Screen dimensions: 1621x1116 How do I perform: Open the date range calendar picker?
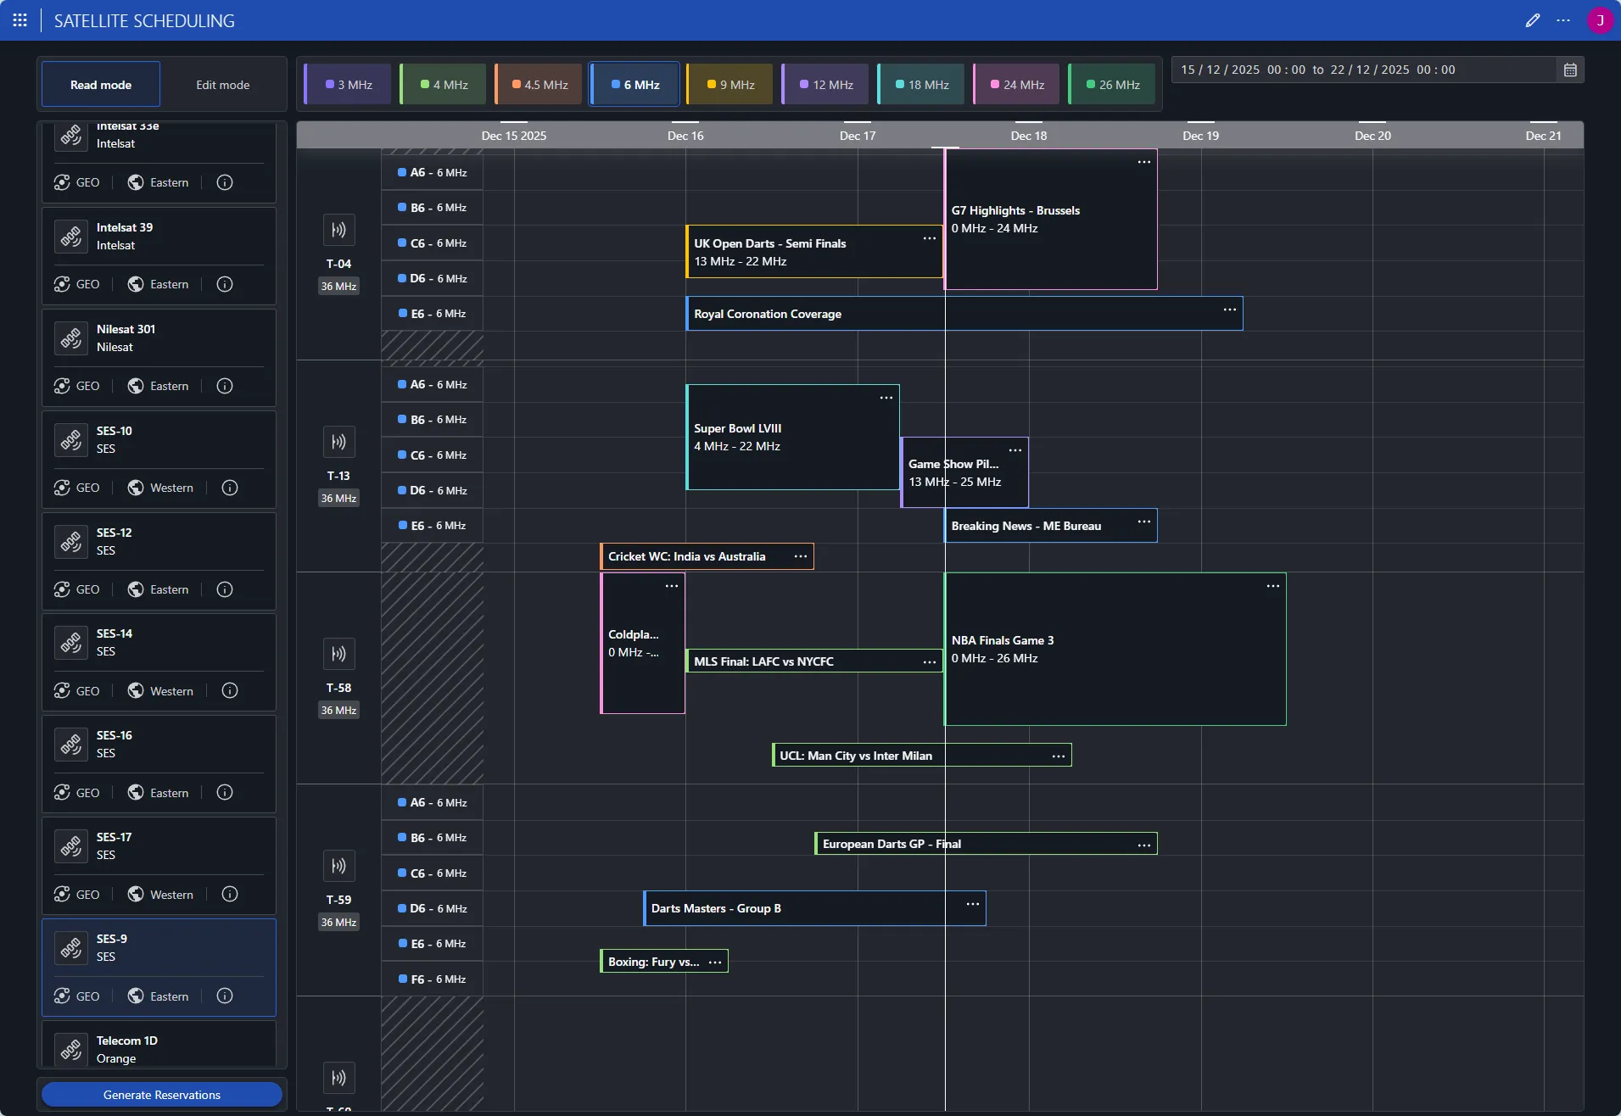tap(1570, 70)
